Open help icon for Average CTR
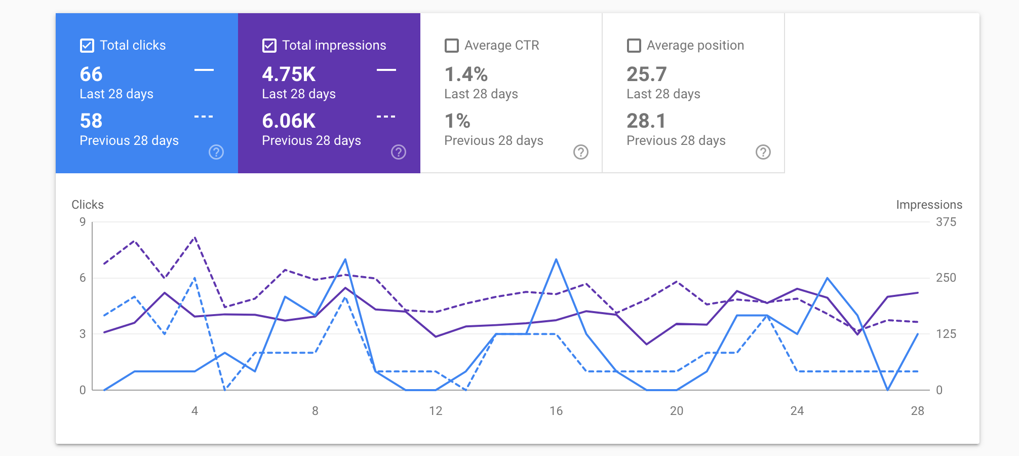Image resolution: width=1019 pixels, height=456 pixels. tap(581, 152)
